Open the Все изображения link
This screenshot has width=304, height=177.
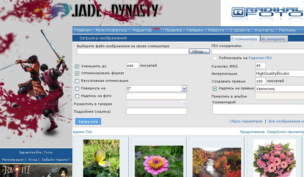pos(286,121)
